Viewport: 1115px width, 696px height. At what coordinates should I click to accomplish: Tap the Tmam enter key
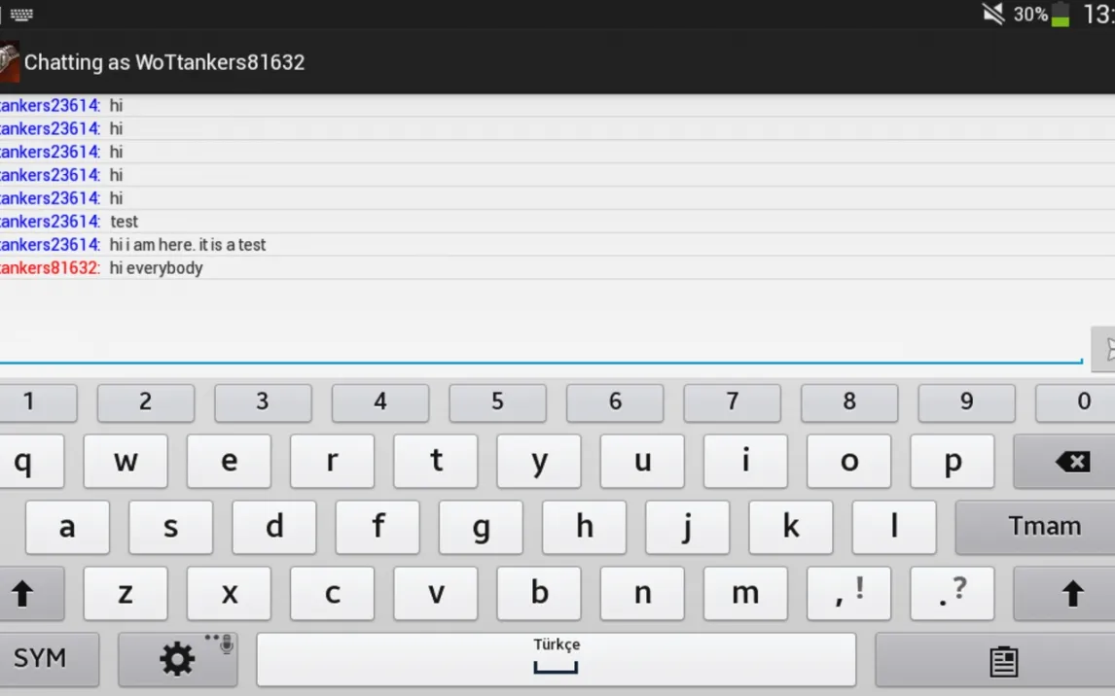[1035, 527]
